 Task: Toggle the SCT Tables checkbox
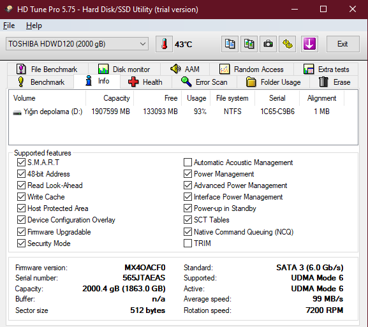click(188, 220)
